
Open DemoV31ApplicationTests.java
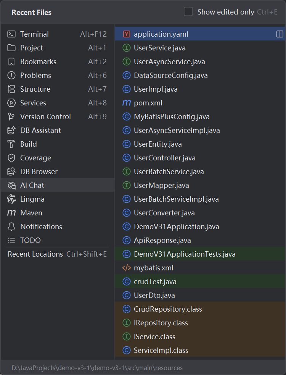tap(185, 254)
